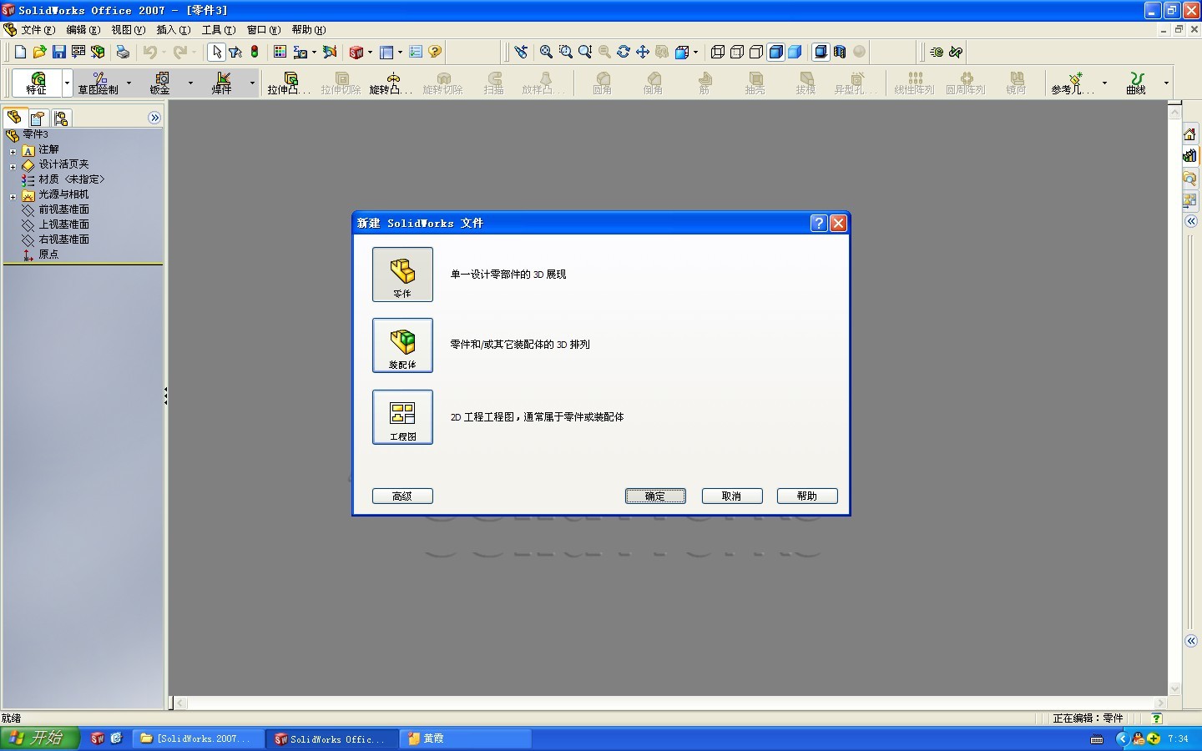Image resolution: width=1202 pixels, height=751 pixels.
Task: Open the 窗口 menu
Action: 263,30
